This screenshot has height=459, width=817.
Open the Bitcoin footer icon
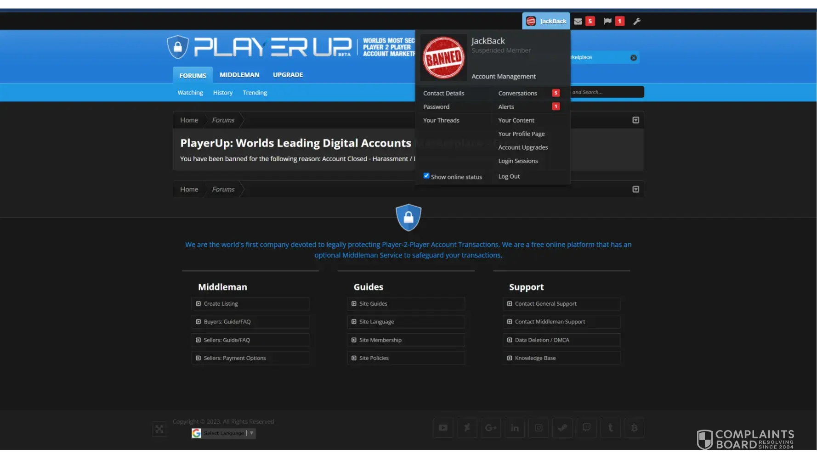[x=634, y=428]
